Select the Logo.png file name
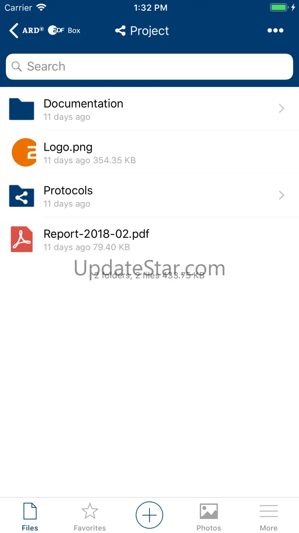Image resolution: width=299 pixels, height=533 pixels. coord(68,147)
